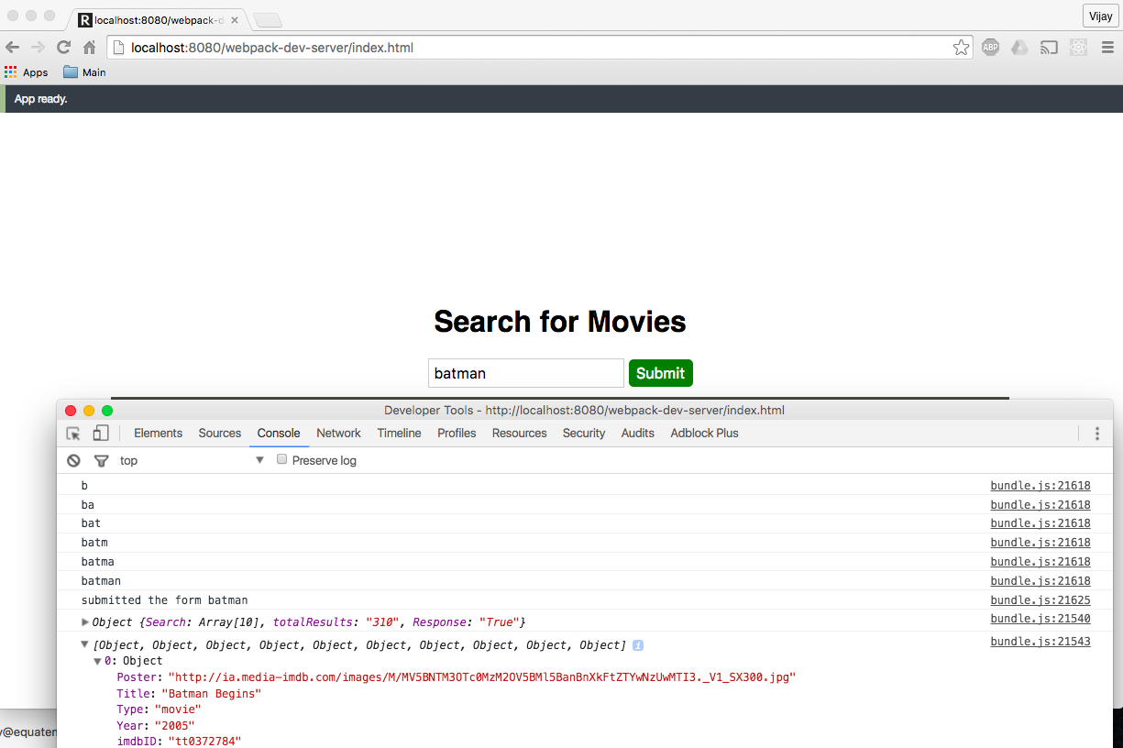Screen dimensions: 1123x748
Task: Open bundle.js:21618 link on 'batman' row
Action: 1040,581
